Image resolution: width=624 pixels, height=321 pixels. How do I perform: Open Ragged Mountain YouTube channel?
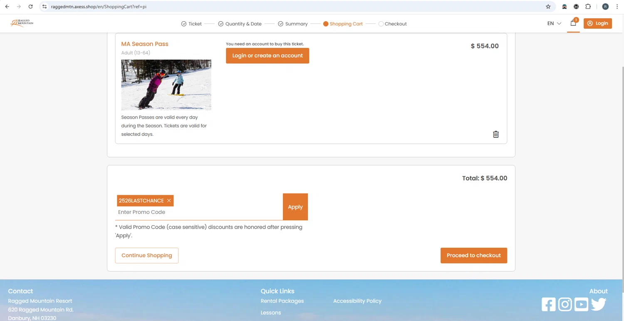(x=581, y=304)
